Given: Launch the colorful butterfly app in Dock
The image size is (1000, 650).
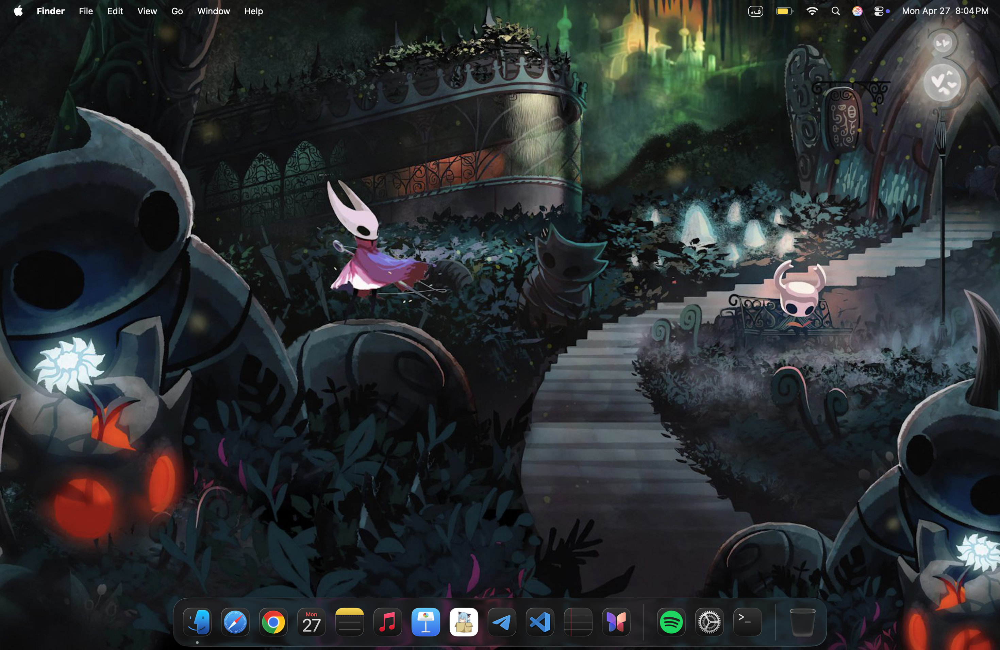Looking at the screenshot, I should pos(616,622).
